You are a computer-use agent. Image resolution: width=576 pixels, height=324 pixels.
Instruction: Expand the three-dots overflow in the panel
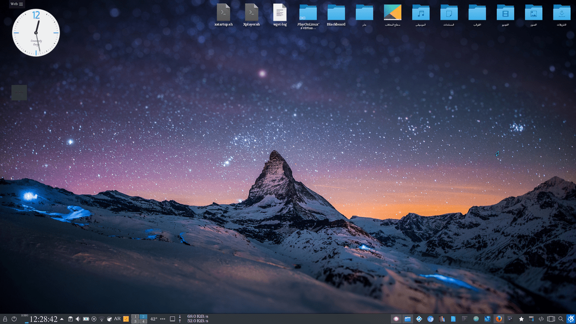(162, 319)
